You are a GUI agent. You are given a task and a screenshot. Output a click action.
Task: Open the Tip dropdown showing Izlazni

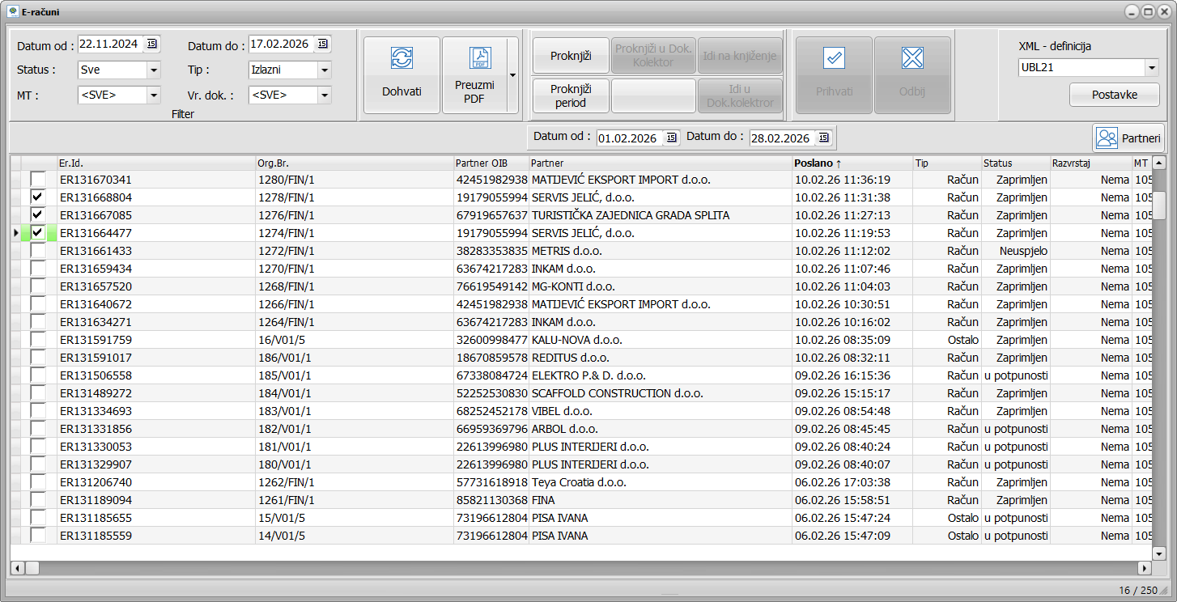click(324, 70)
